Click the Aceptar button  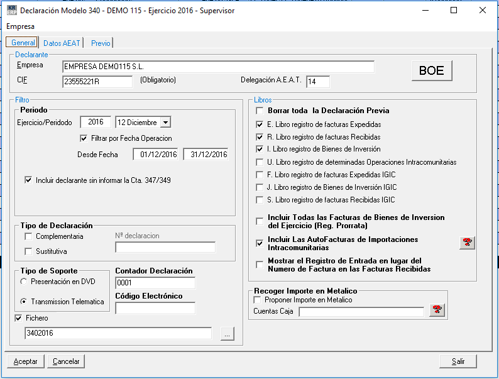tap(26, 361)
